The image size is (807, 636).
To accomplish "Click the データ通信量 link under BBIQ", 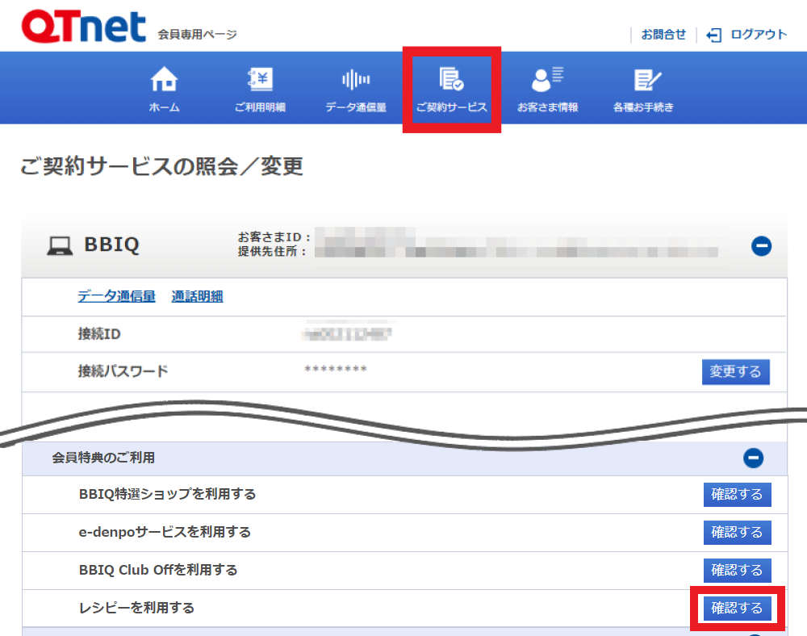I will [x=116, y=296].
